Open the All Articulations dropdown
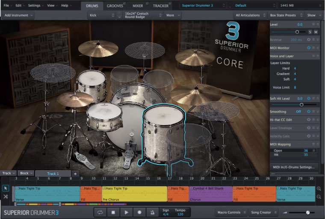325x219 pixels. coord(250,15)
